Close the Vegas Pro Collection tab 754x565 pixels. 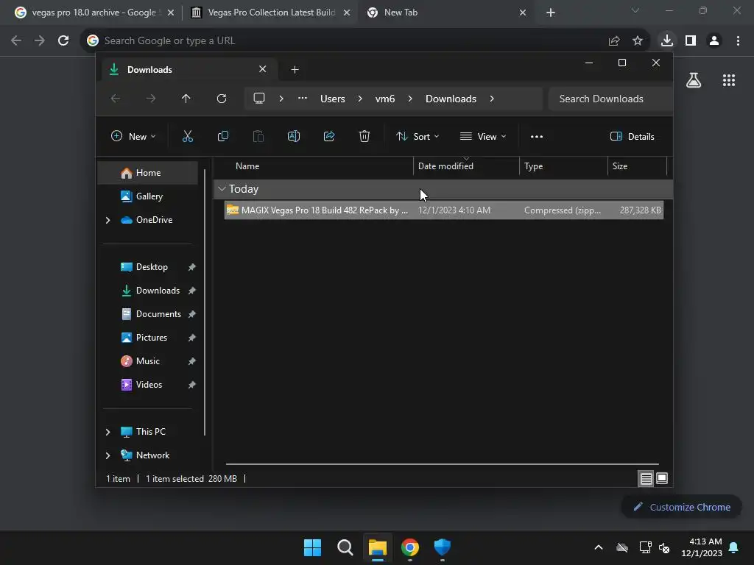pos(347,13)
